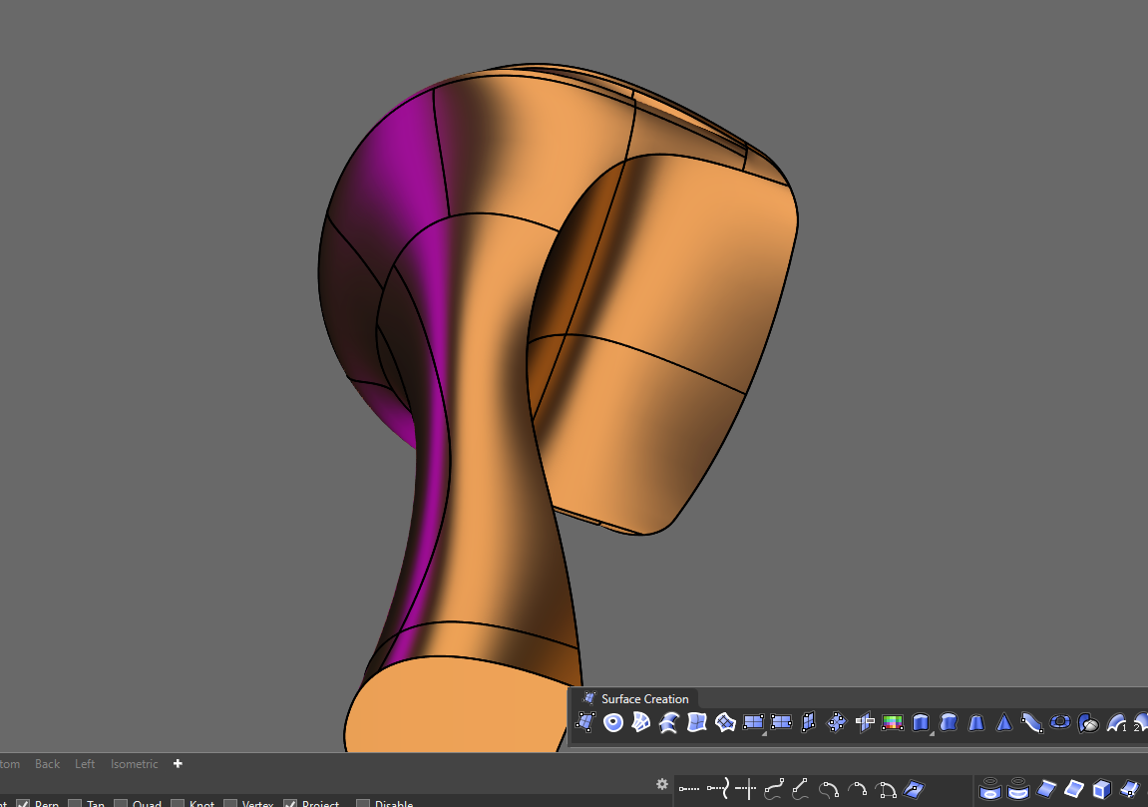
Task: Select Surface from corner points tool
Action: [x=585, y=723]
